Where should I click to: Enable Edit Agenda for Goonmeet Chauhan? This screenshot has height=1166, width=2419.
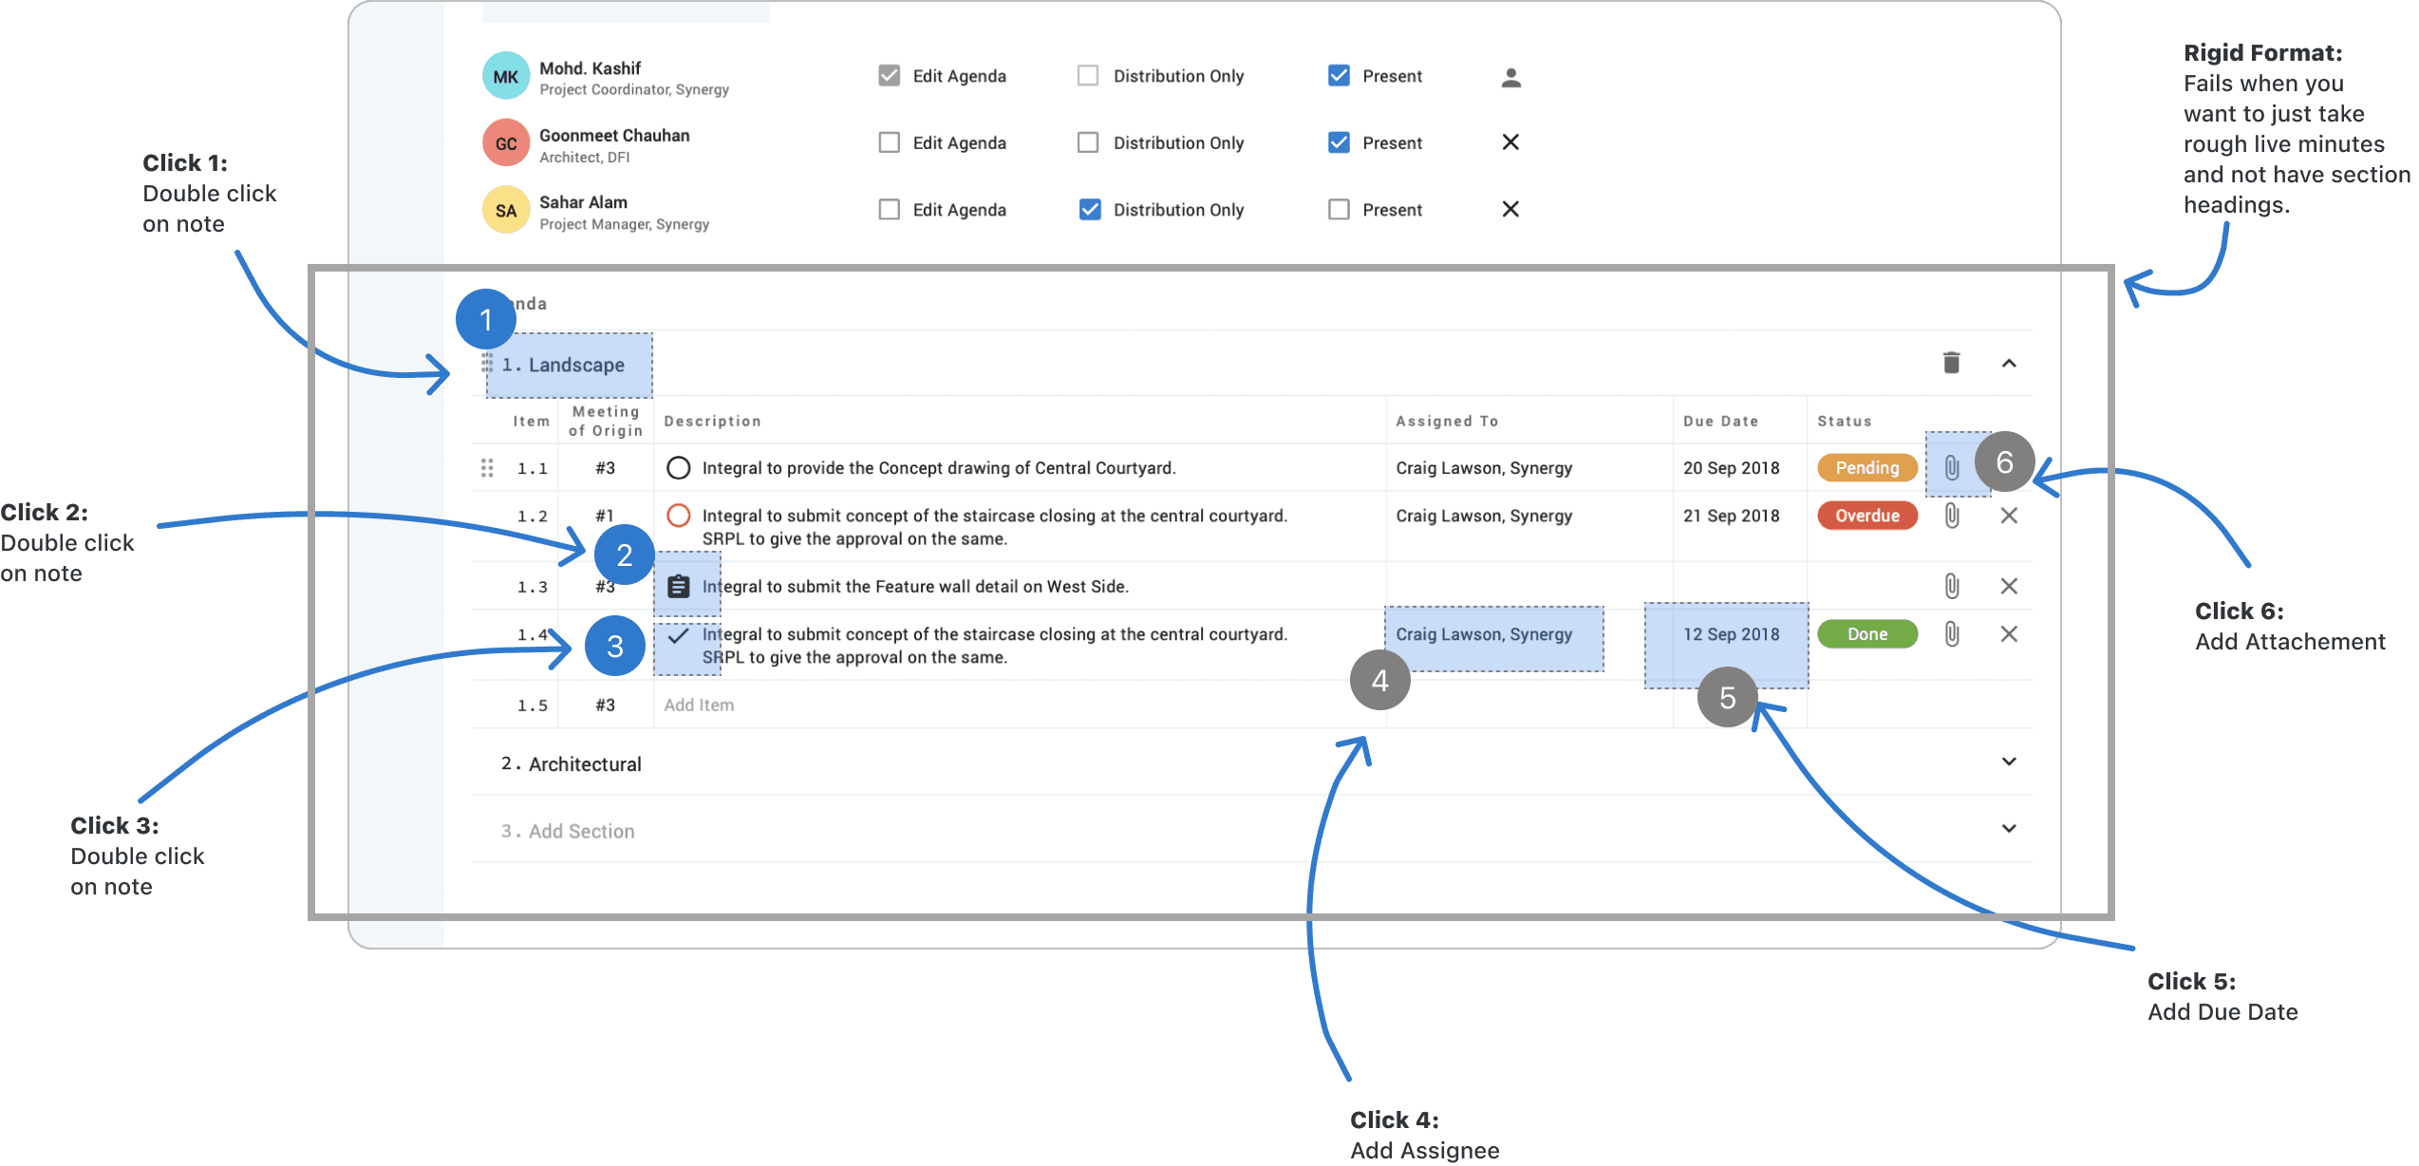pos(889,142)
